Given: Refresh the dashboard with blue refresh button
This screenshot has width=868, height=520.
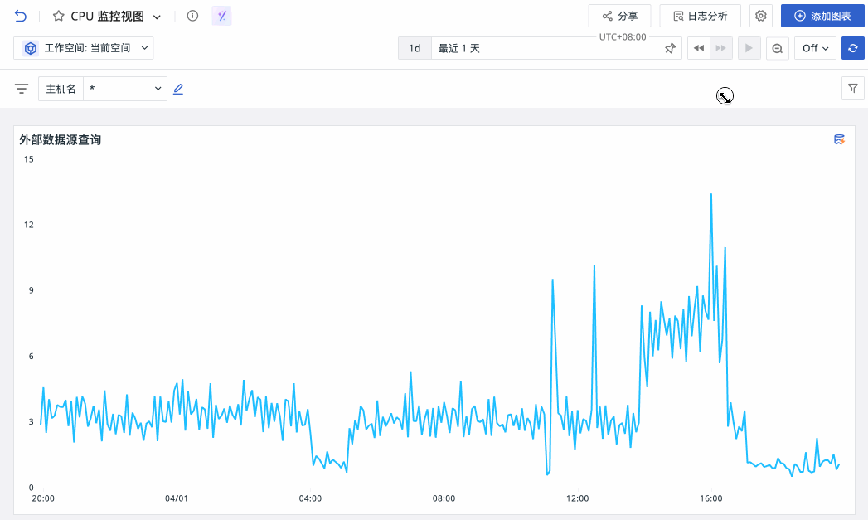Looking at the screenshot, I should pos(852,48).
